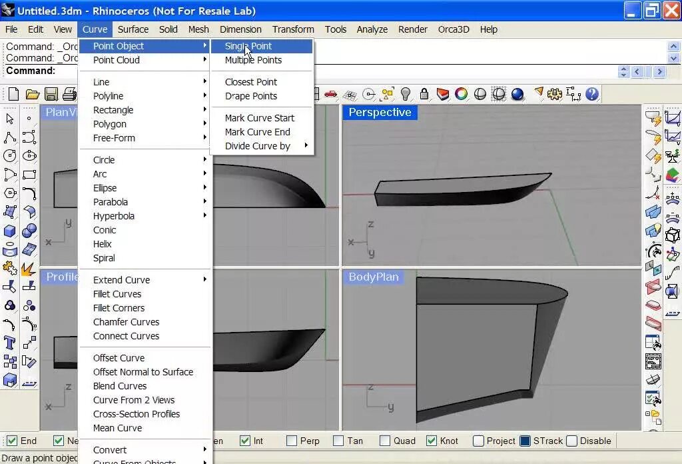Open the Surface menu
682x464 pixels.
[133, 29]
